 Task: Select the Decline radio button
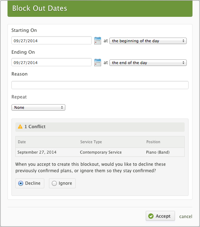pyautogui.click(x=21, y=183)
